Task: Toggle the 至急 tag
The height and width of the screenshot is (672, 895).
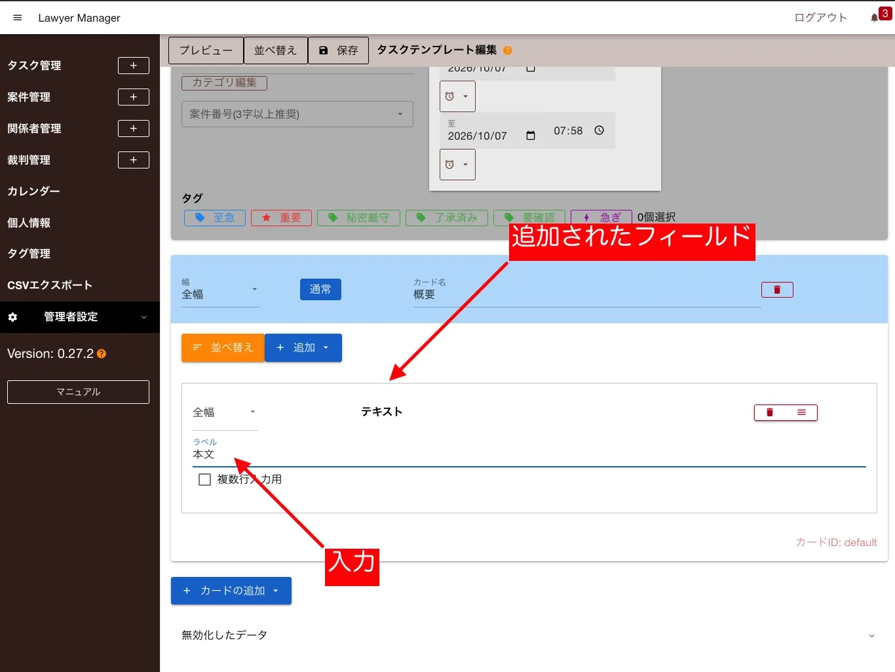Action: pyautogui.click(x=215, y=218)
